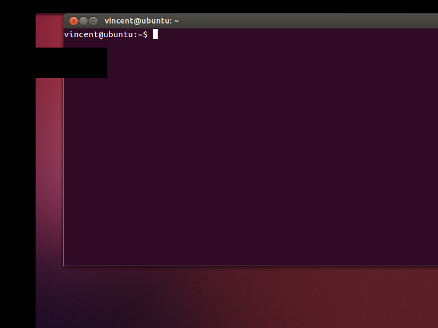This screenshot has height=328, width=438.
Task: Maximize the terminal window
Action: pos(93,21)
